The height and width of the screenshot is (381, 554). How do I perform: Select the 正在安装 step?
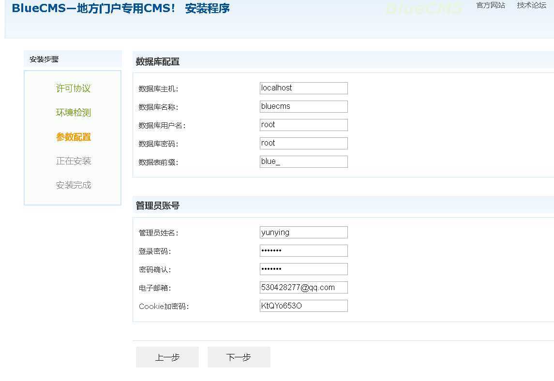[x=73, y=161]
